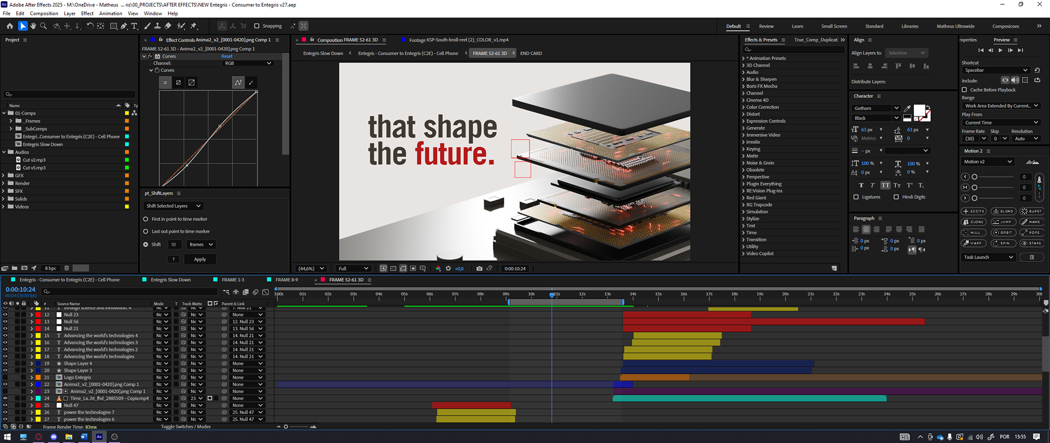Open the Composition menu

coord(44,13)
